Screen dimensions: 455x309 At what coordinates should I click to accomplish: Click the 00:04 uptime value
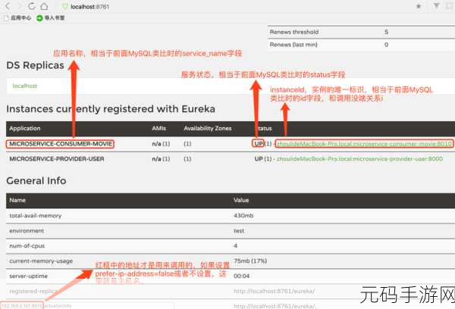pyautogui.click(x=241, y=276)
